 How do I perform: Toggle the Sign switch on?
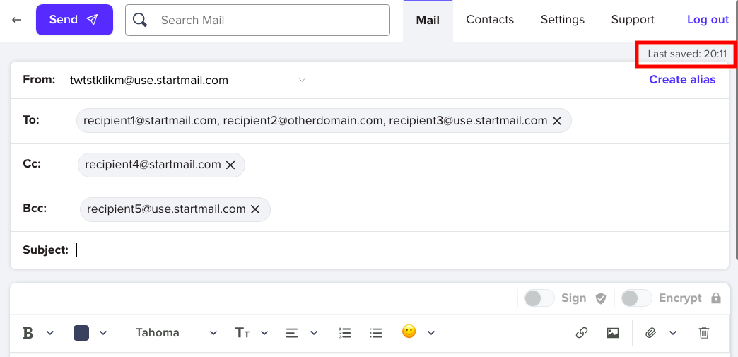point(539,298)
